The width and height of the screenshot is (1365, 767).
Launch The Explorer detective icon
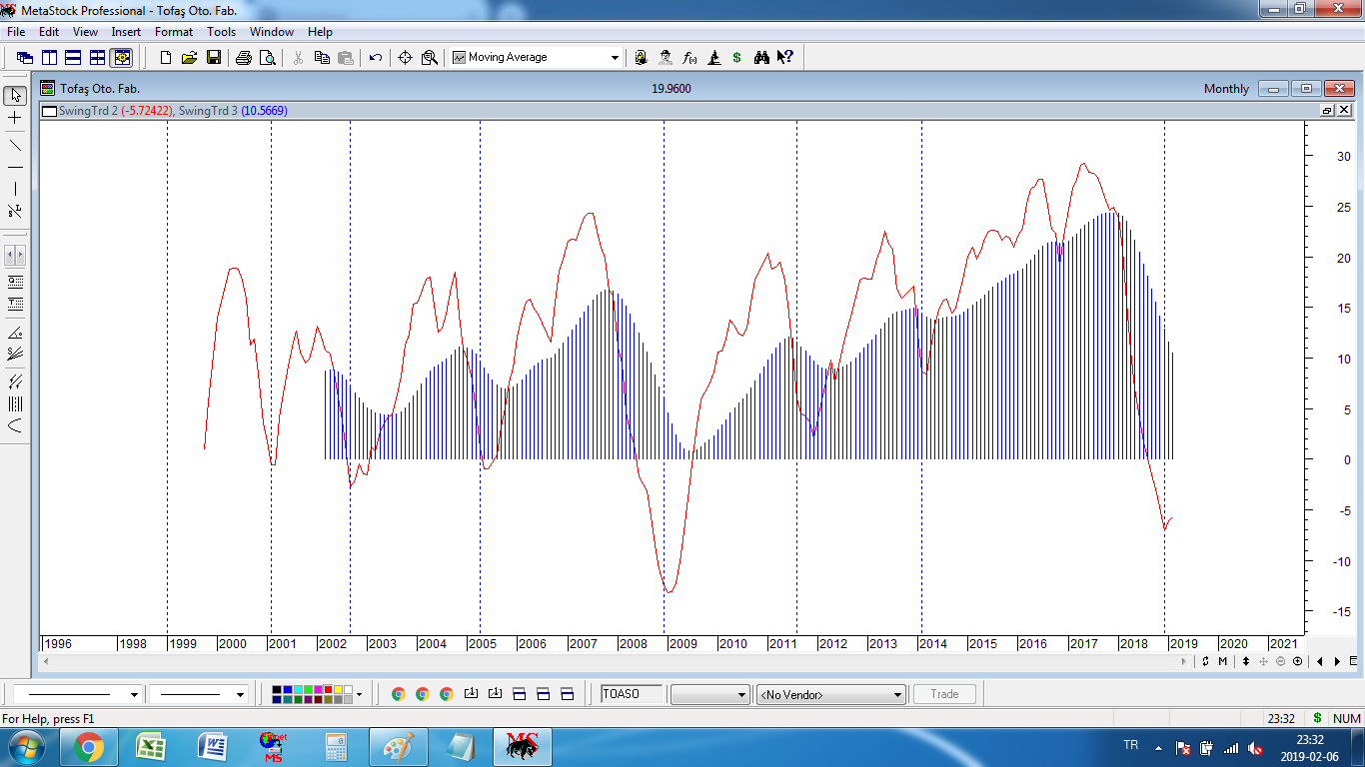pyautogui.click(x=666, y=58)
